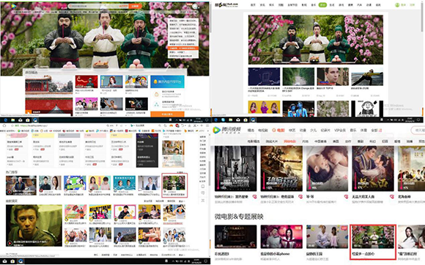
Task: Click the vertical scrollbar of the Ku6 page
Action: coord(422,16)
